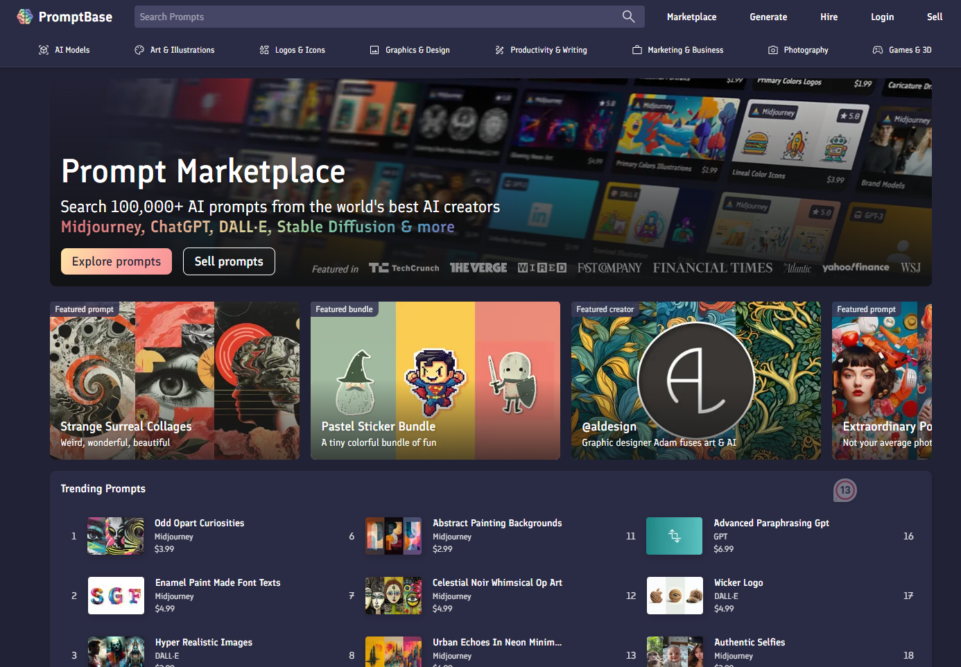Open the Pastel Sticker Bundle card
The image size is (961, 667).
point(435,381)
